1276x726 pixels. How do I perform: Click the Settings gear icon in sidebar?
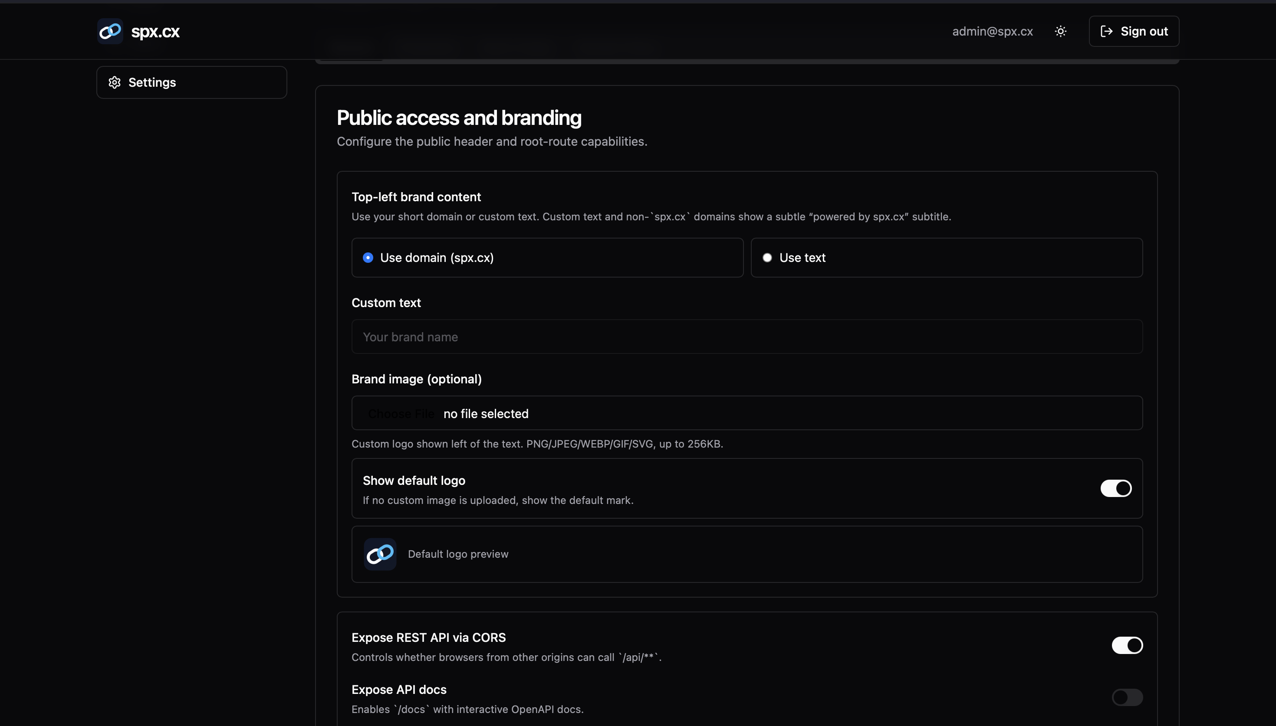pyautogui.click(x=115, y=82)
